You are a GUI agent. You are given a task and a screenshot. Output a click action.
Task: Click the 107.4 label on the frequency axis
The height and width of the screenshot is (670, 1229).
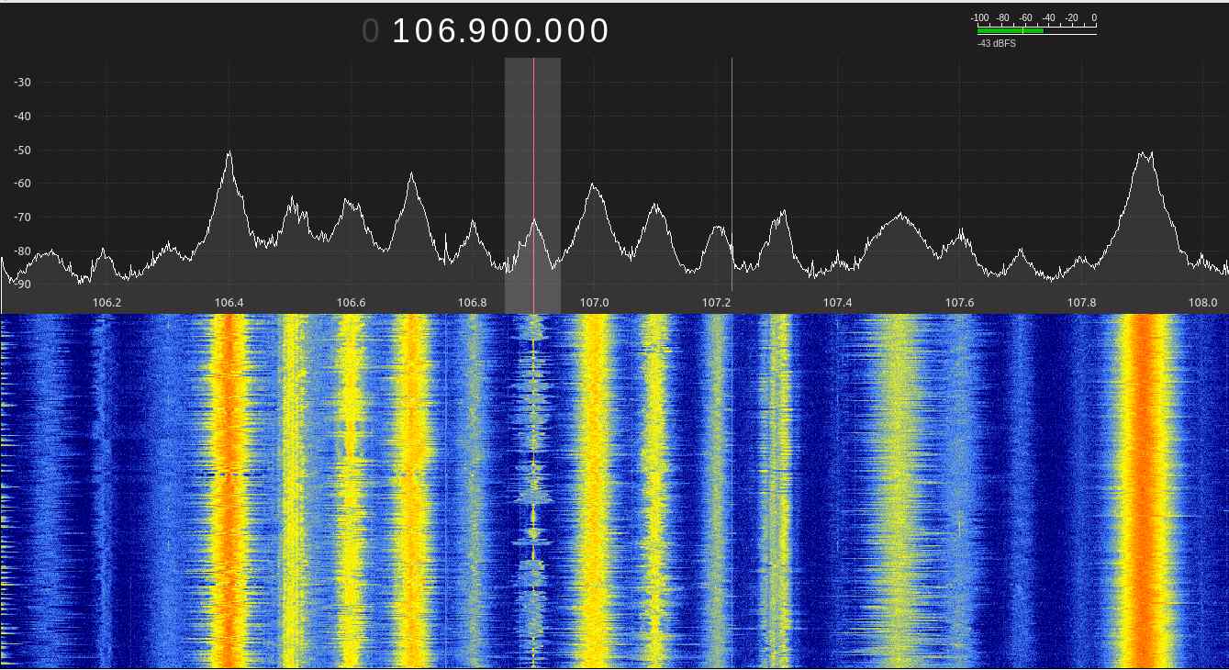click(x=837, y=302)
